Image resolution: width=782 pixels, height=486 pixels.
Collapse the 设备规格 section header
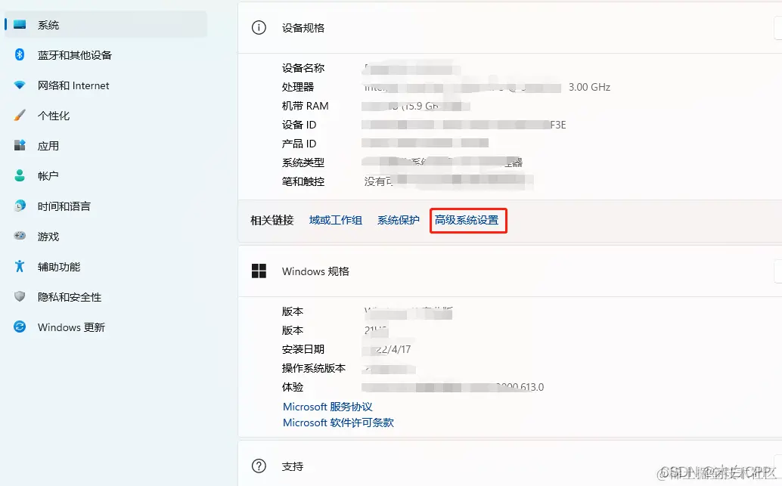pyautogui.click(x=510, y=27)
